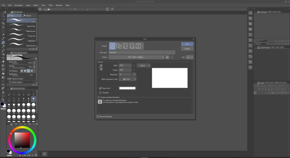The width and height of the screenshot is (290, 158).
Task: Select the Zoom magnifier tool
Action: [x=3, y=16]
